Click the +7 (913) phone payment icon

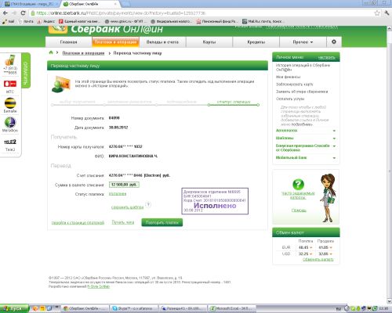(10, 60)
